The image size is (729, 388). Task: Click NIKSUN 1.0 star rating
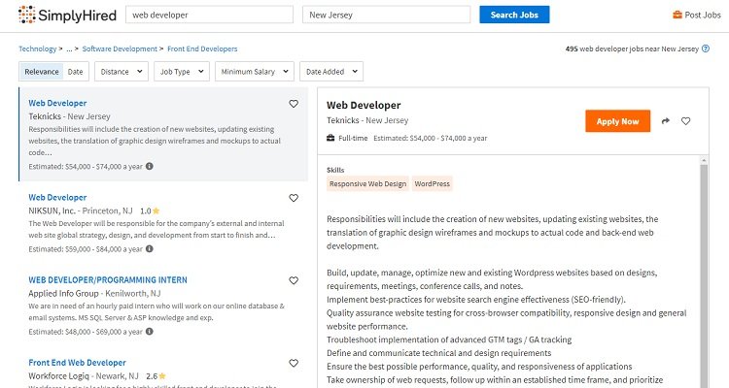point(150,210)
